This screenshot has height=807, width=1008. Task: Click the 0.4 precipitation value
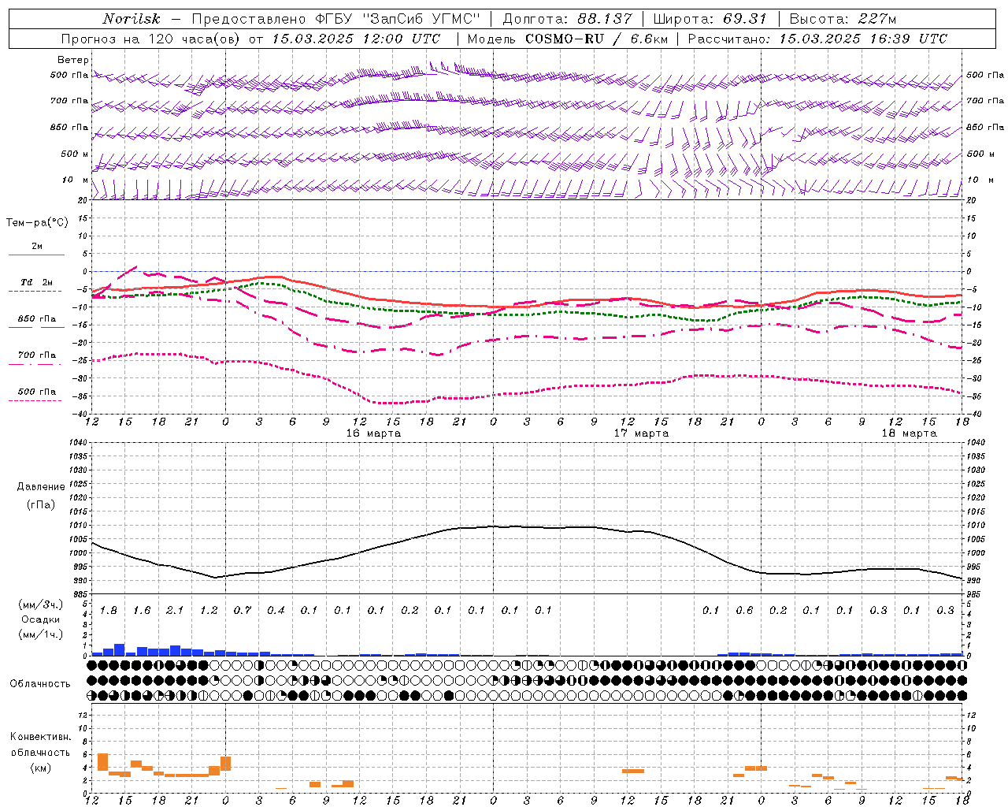click(276, 611)
